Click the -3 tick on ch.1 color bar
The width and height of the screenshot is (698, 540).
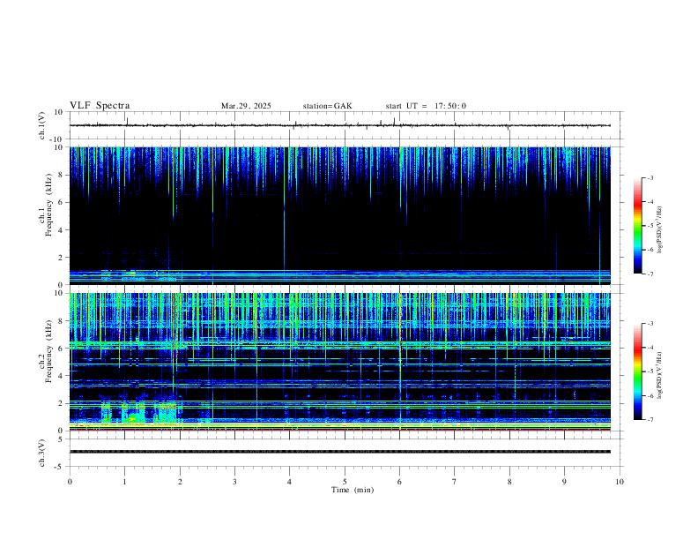650,177
